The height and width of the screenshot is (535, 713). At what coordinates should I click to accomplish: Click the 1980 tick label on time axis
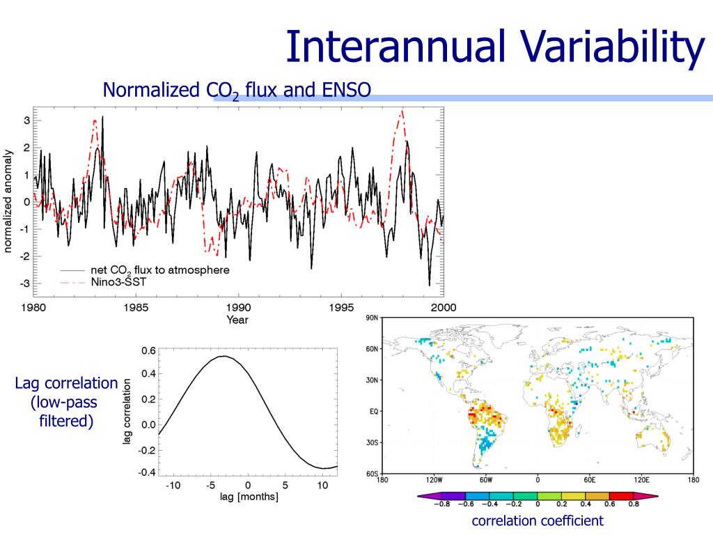click(x=33, y=307)
